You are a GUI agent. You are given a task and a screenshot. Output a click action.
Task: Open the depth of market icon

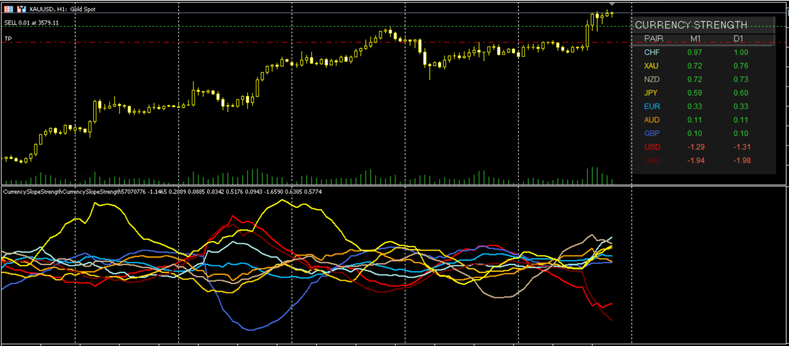pyautogui.click(x=21, y=9)
